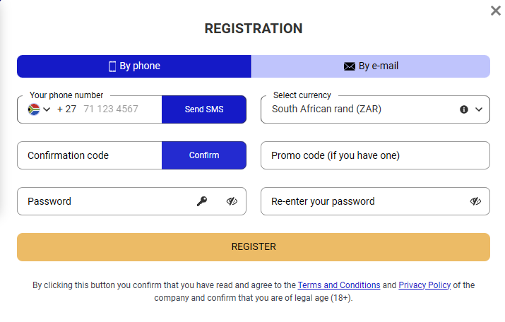Close the registration dialog

[x=496, y=11]
